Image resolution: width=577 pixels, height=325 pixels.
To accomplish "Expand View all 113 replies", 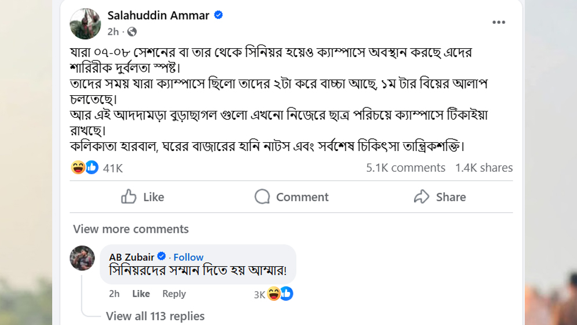I will 155,316.
